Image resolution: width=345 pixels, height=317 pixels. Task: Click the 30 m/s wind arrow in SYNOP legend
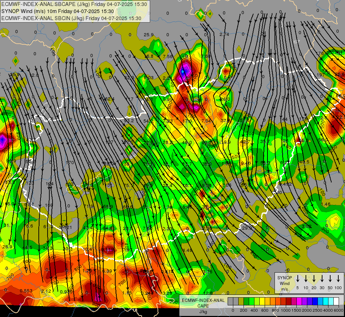click(322, 278)
